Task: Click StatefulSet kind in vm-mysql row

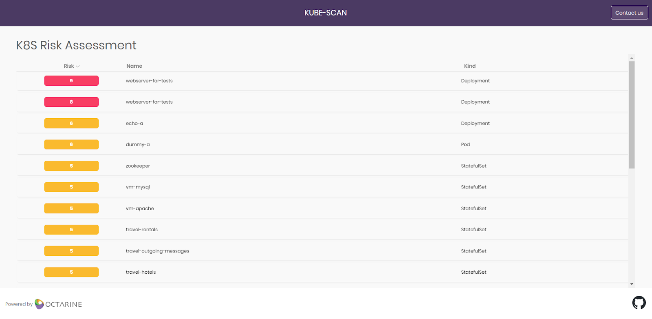Action: click(474, 187)
